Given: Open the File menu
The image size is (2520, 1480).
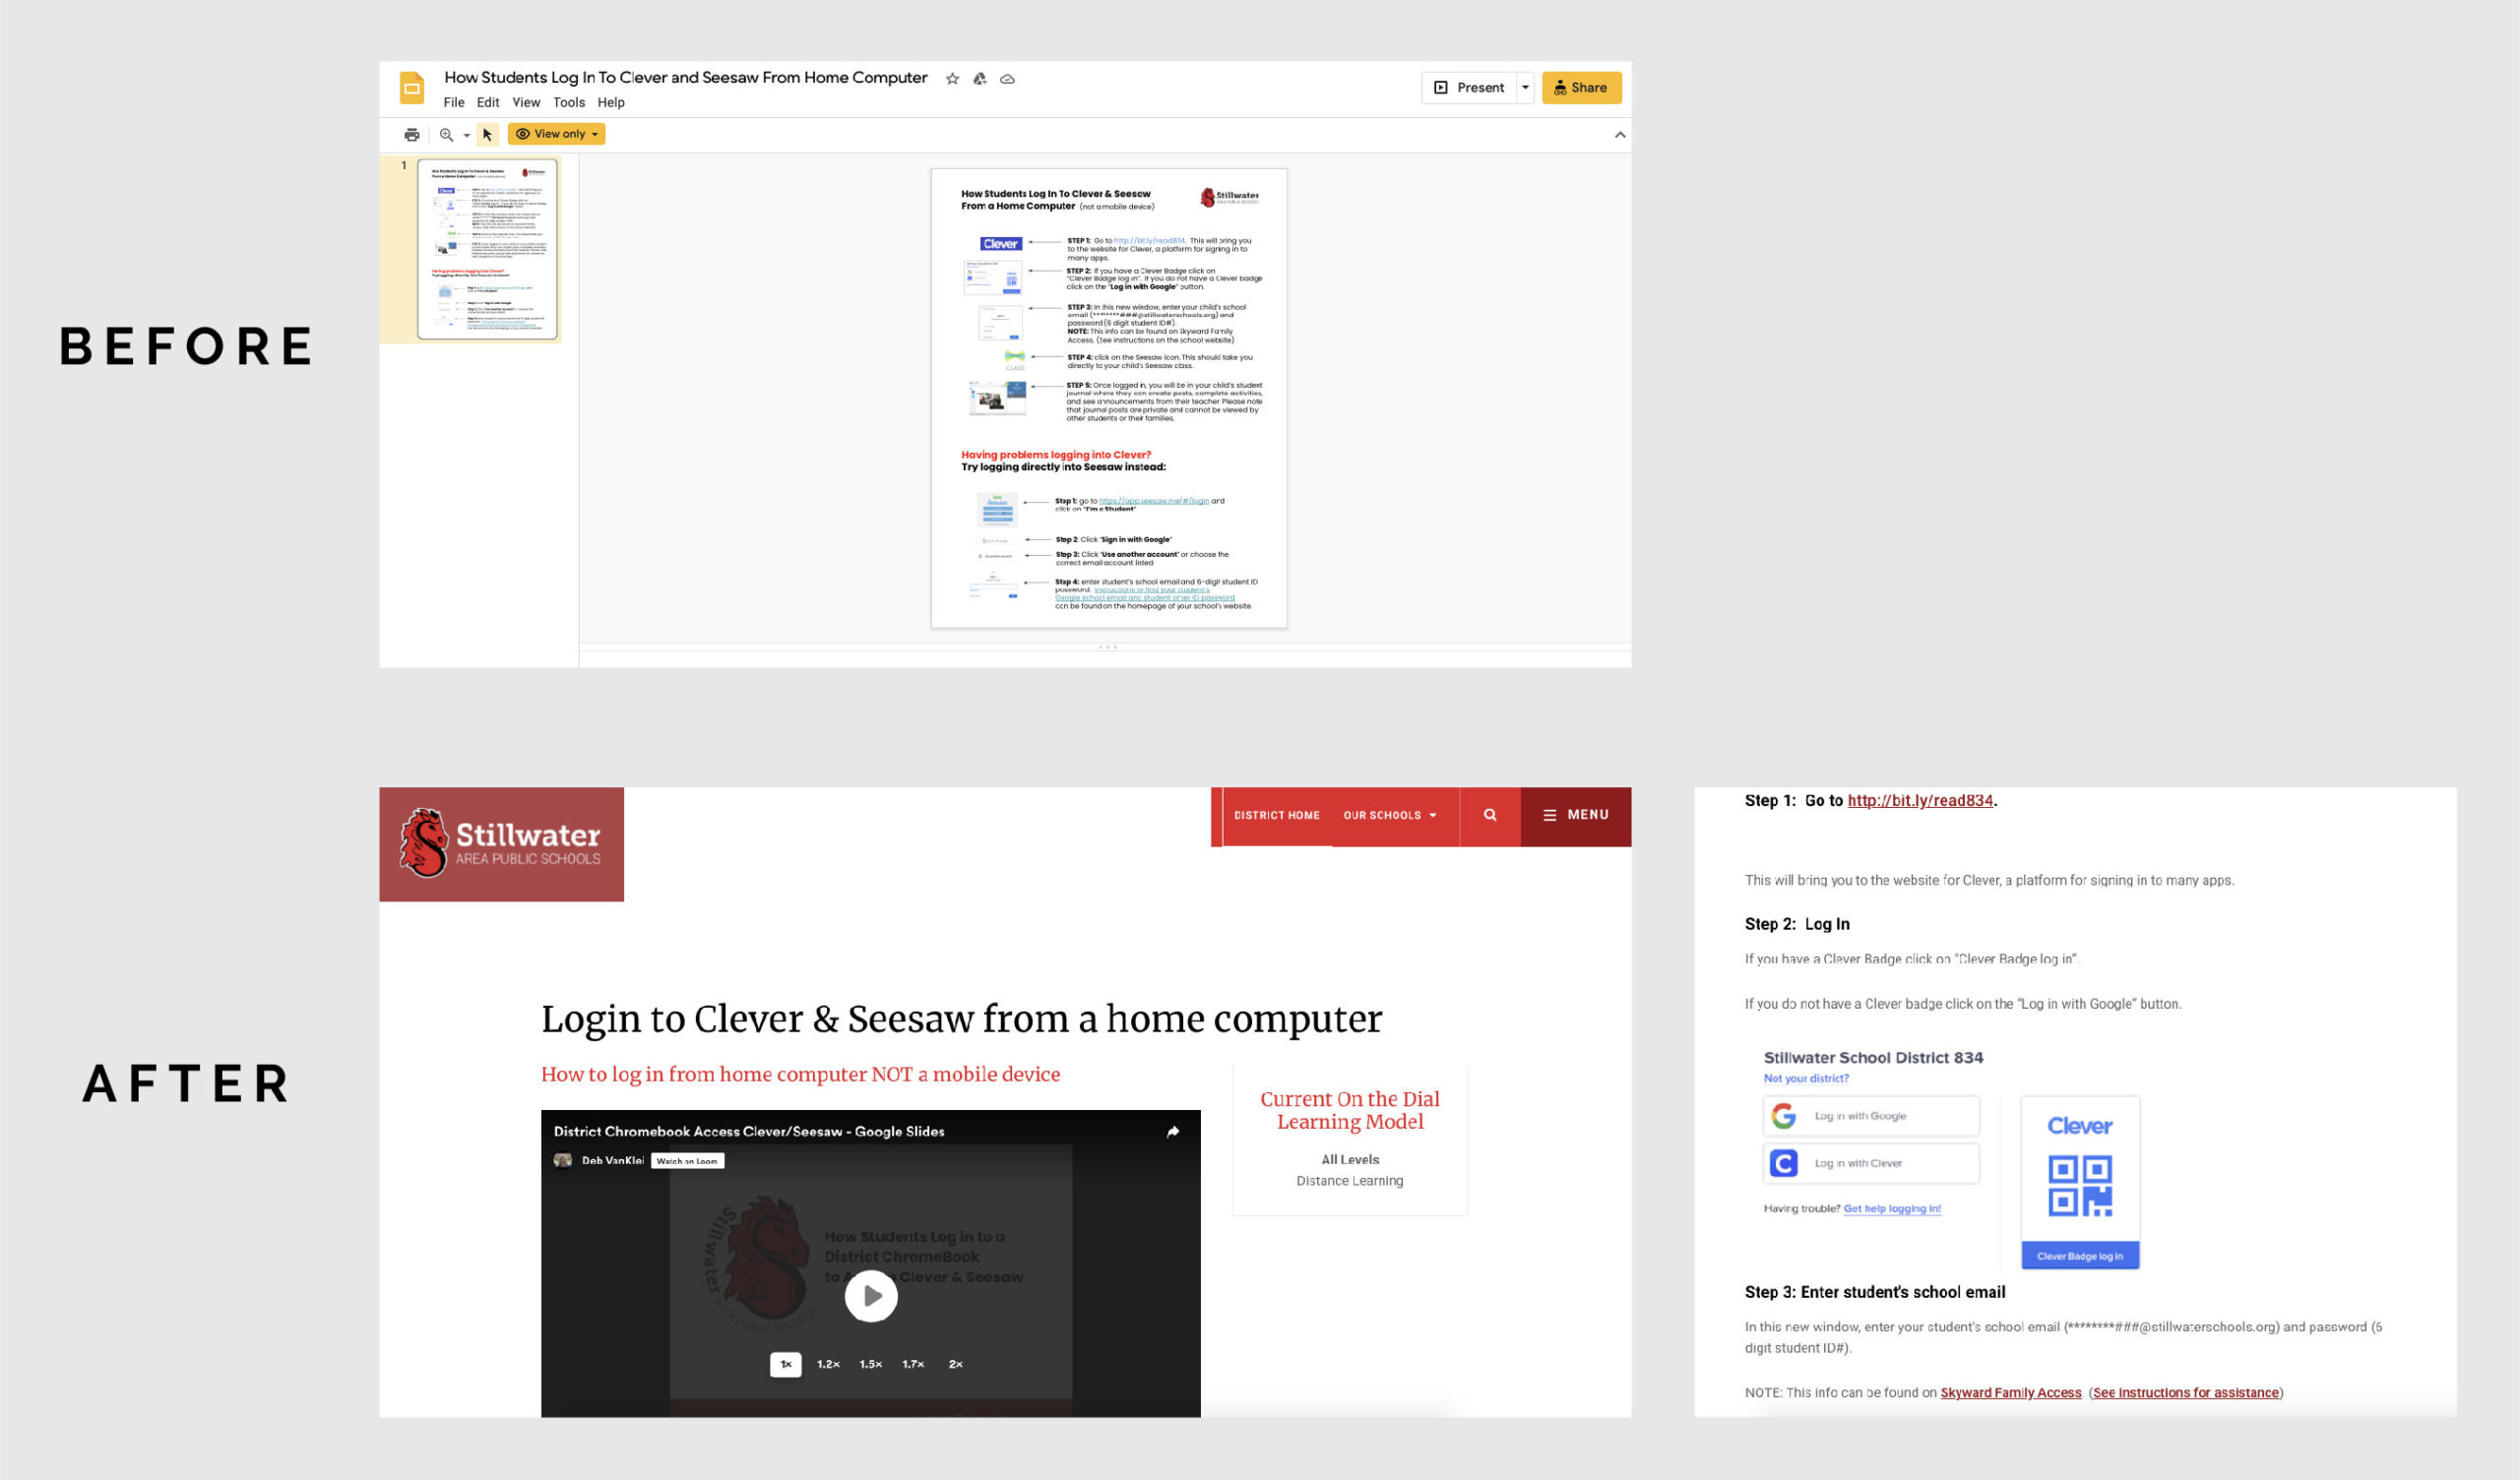Looking at the screenshot, I should (454, 102).
